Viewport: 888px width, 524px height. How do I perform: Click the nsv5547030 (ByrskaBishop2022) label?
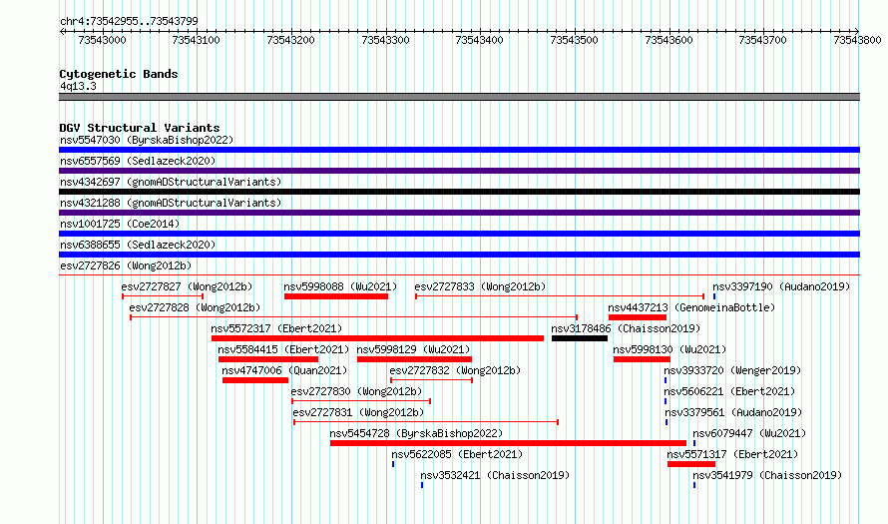tap(147, 140)
